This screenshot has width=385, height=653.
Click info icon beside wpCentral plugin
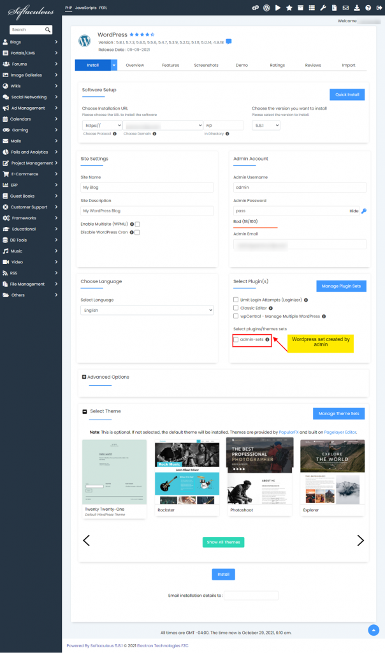point(324,316)
